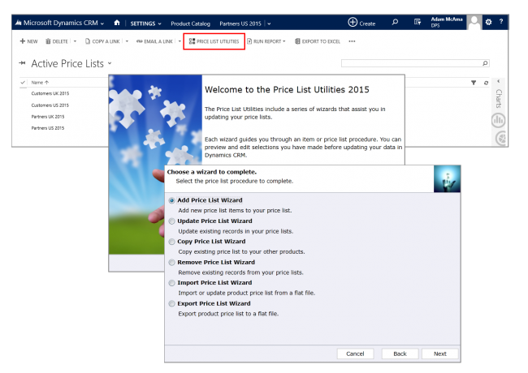
Task: Click Next in the wizard dialog
Action: [439, 354]
